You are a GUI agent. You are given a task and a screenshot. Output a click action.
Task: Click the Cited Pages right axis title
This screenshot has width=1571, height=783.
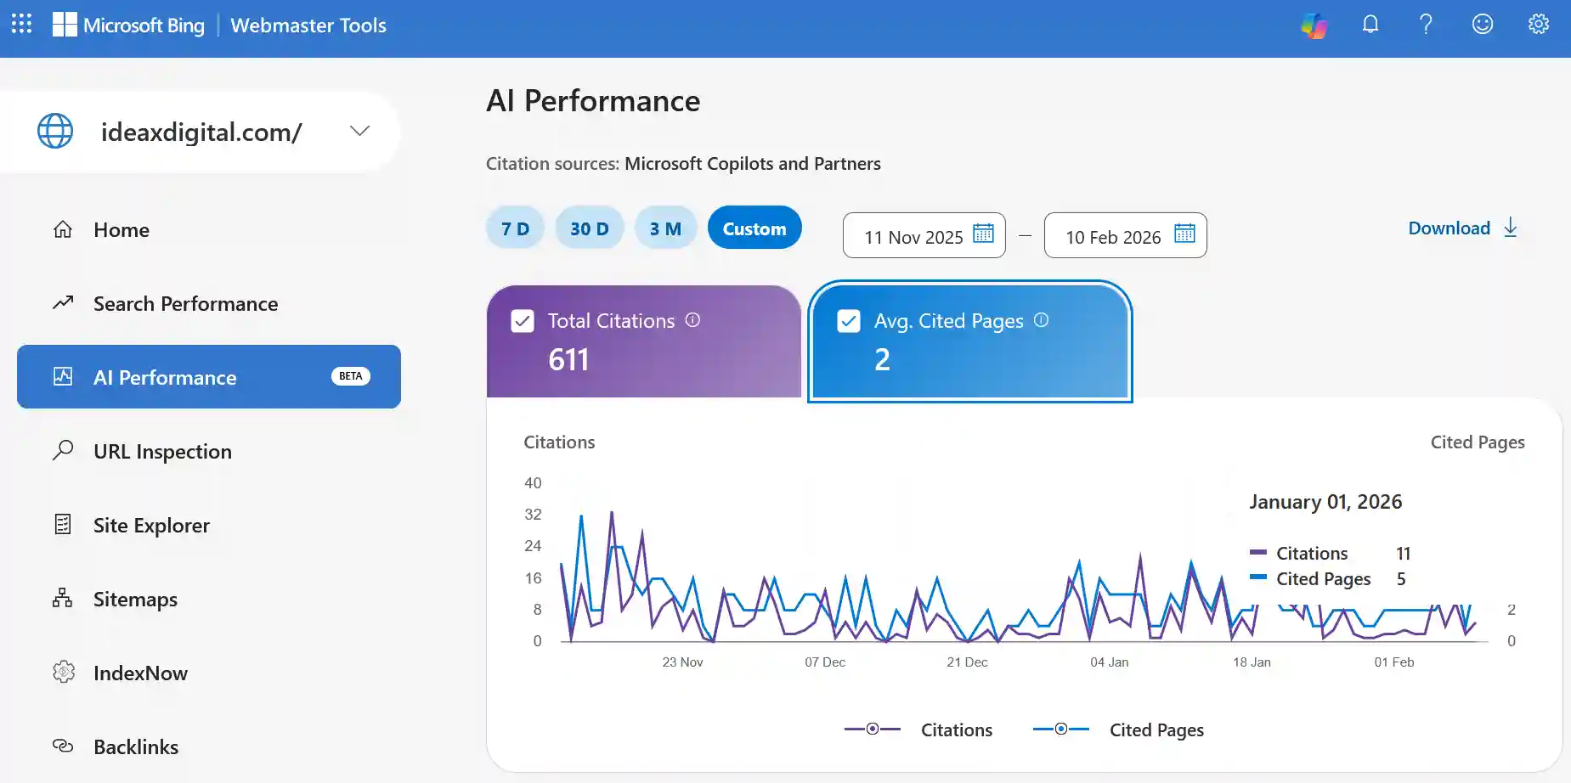click(x=1478, y=442)
